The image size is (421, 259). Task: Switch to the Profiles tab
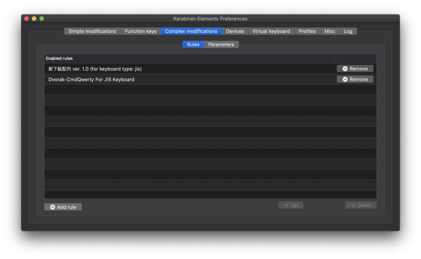[x=307, y=31]
